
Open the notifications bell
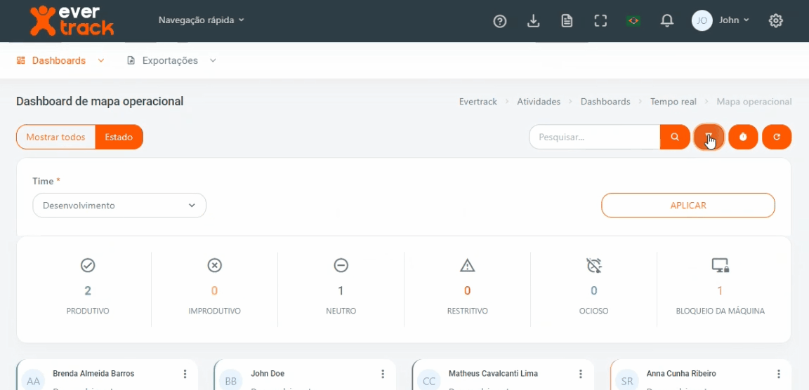point(667,21)
